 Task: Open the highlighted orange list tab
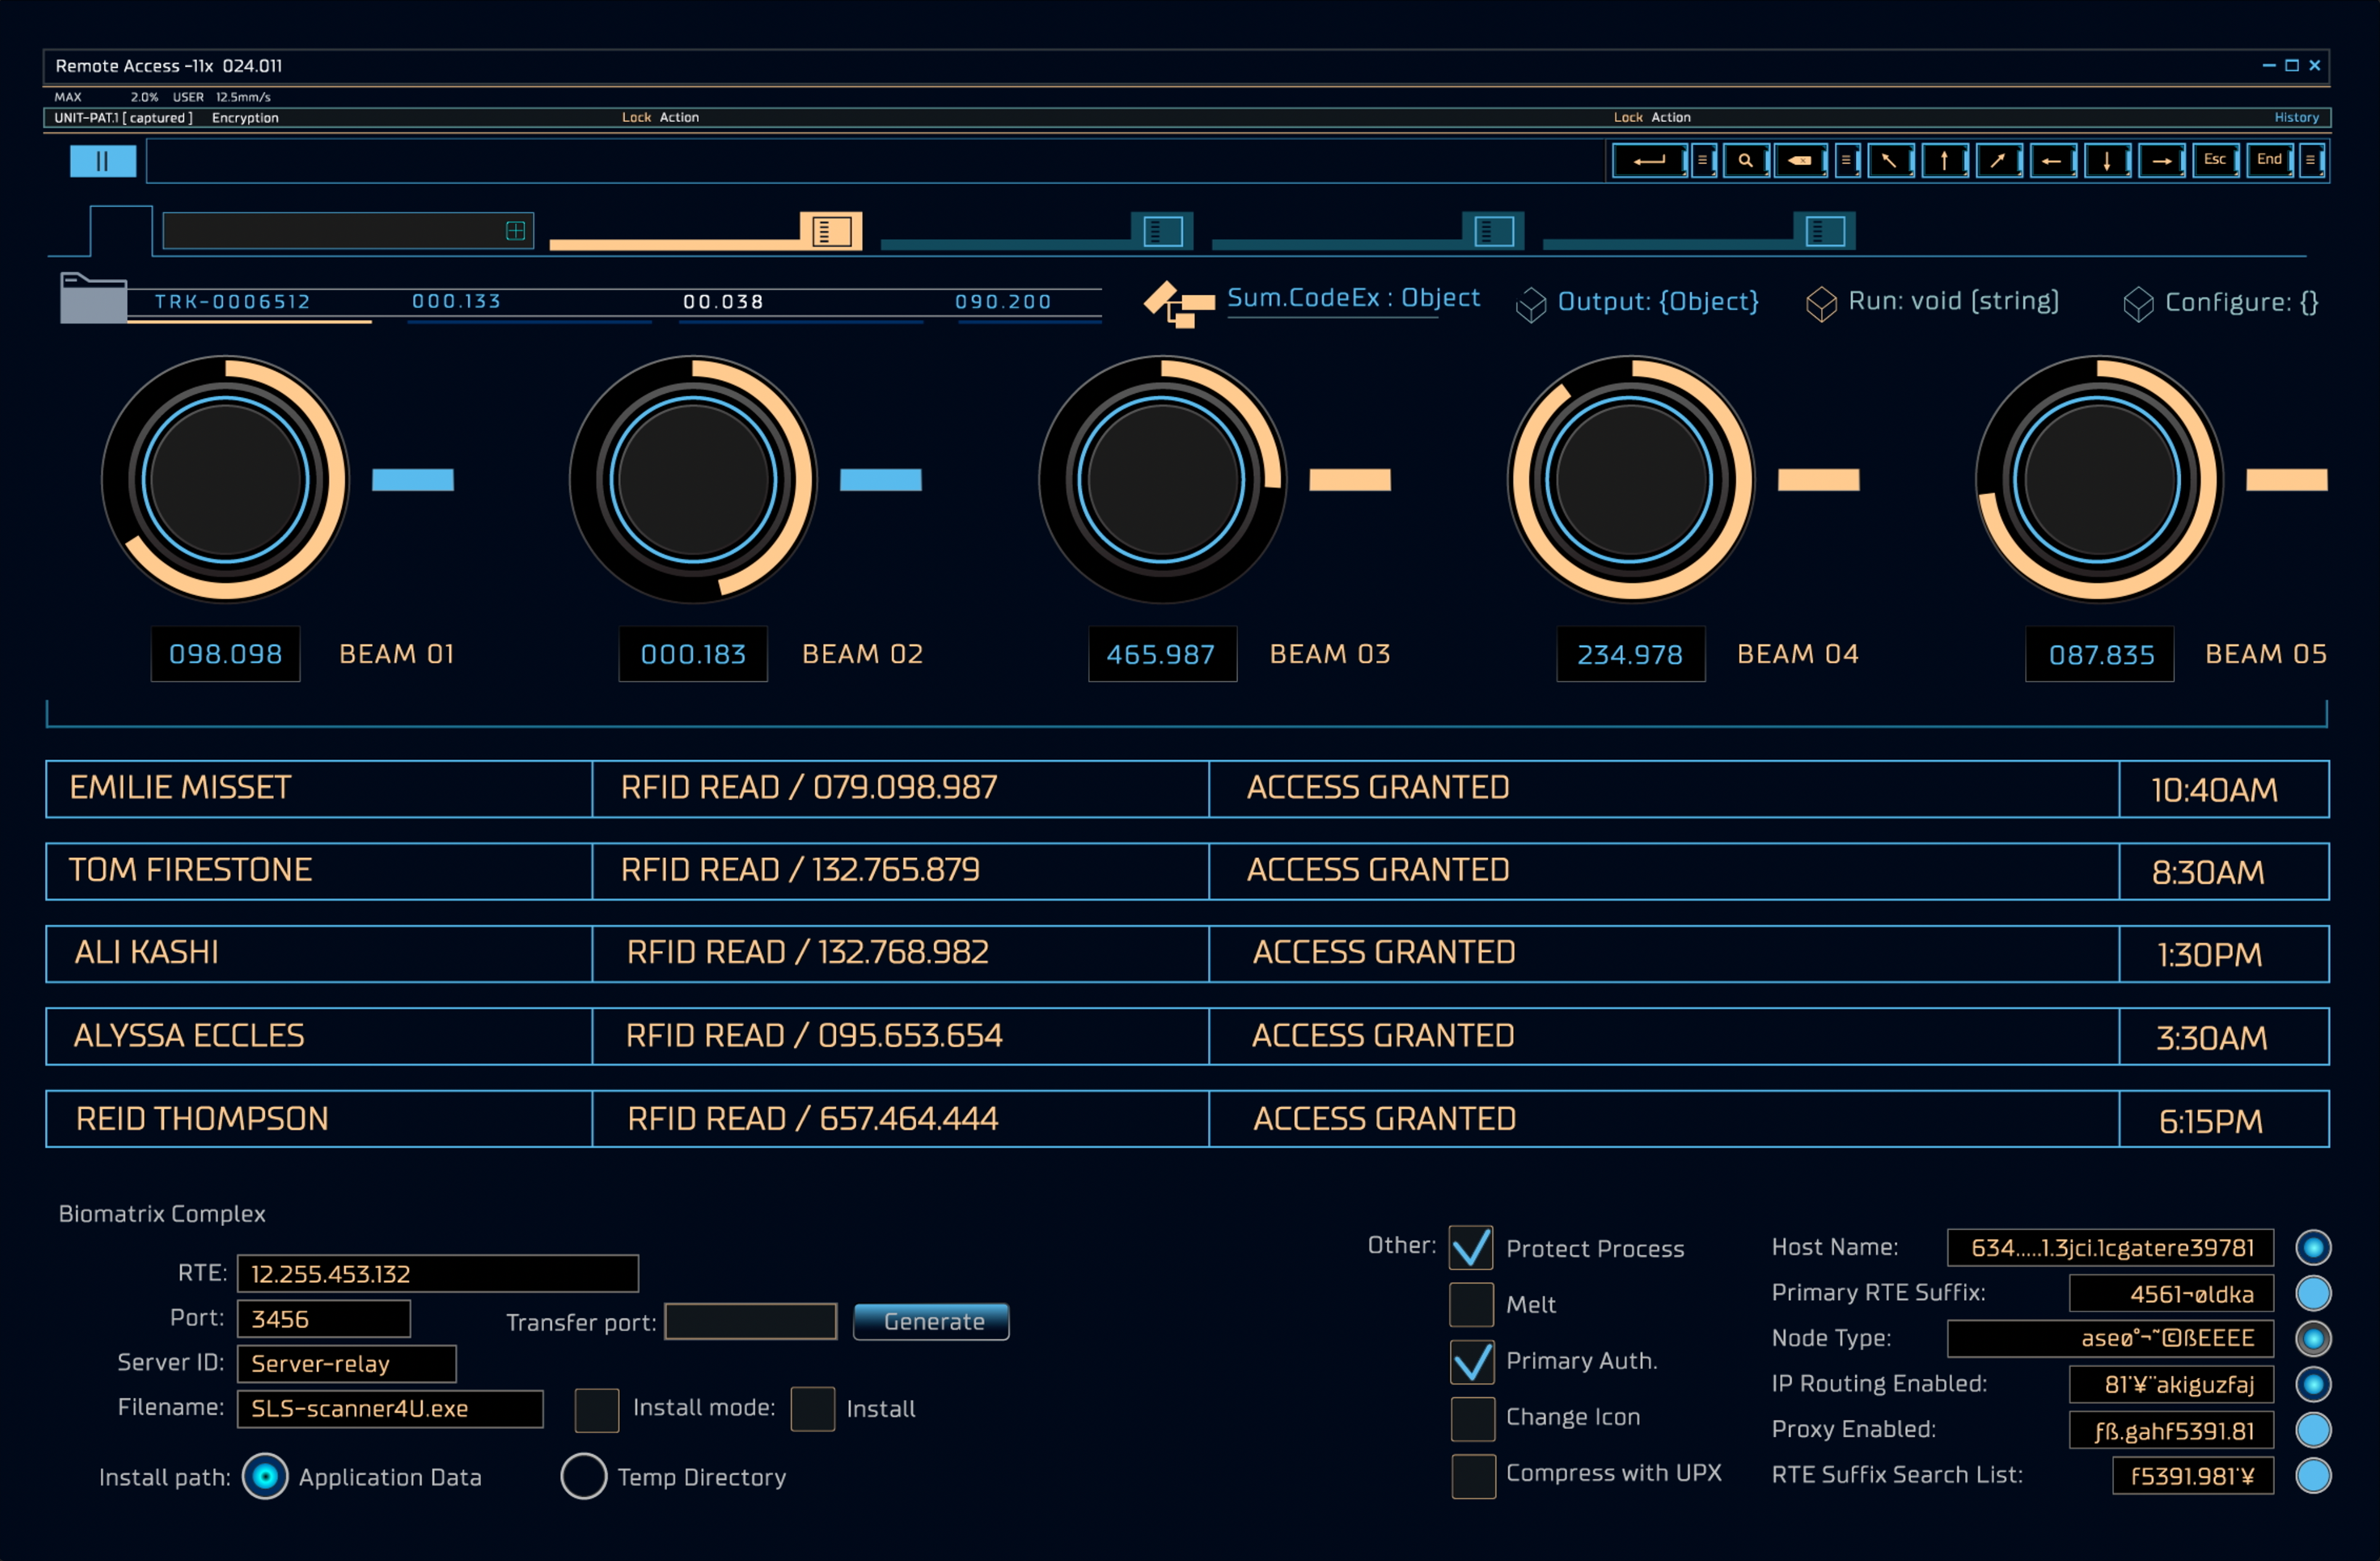(x=831, y=231)
